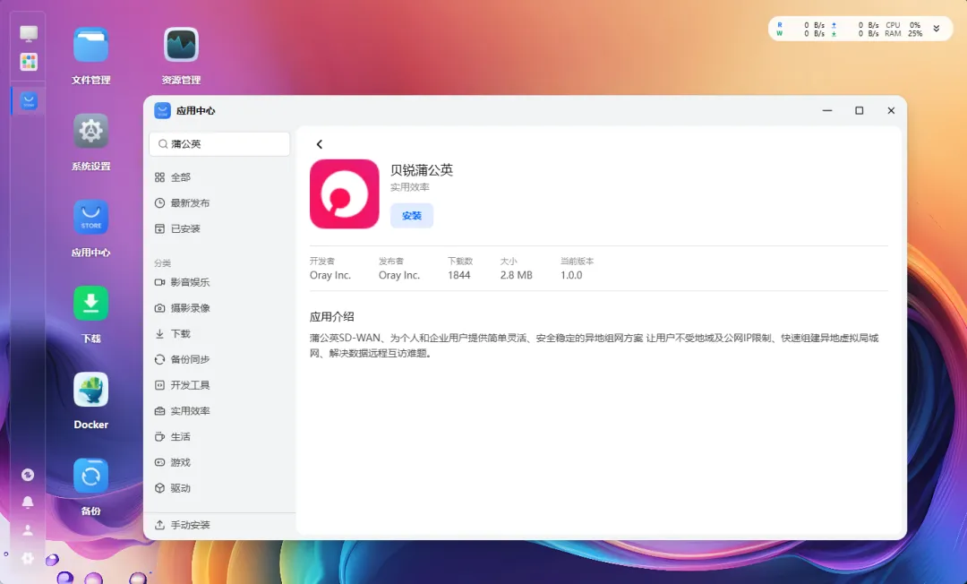Select the 摄影录像 category

[x=190, y=308]
